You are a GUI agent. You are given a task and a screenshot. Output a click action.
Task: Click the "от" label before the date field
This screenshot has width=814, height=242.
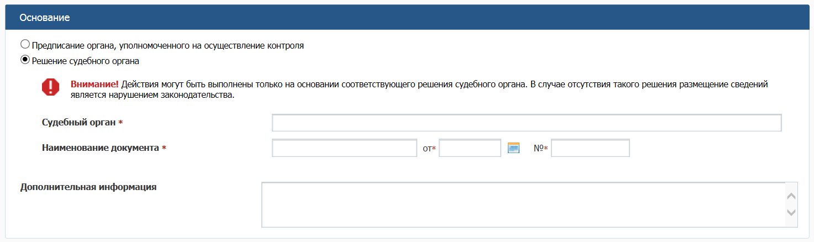(x=427, y=149)
